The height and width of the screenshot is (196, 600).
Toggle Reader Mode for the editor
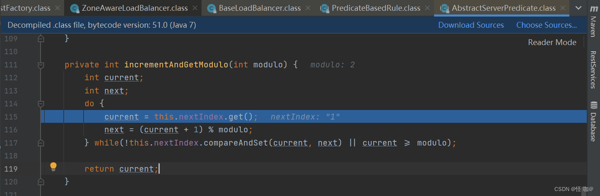[x=552, y=42]
